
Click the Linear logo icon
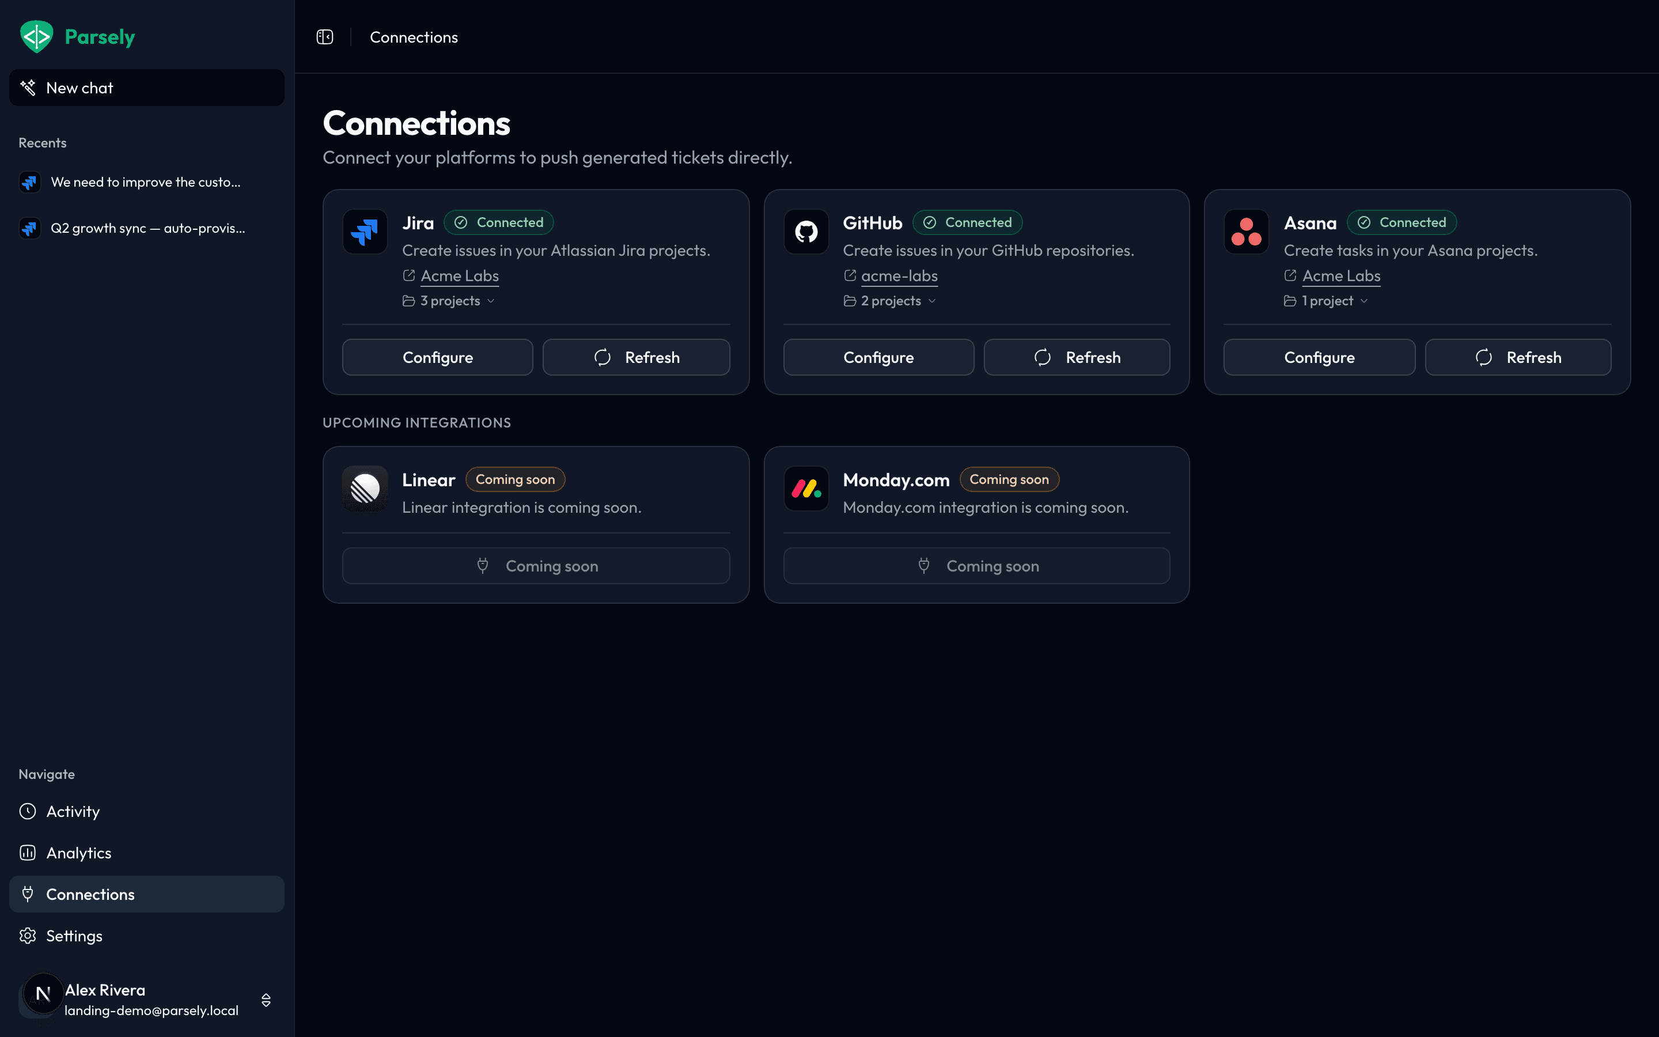[365, 489]
